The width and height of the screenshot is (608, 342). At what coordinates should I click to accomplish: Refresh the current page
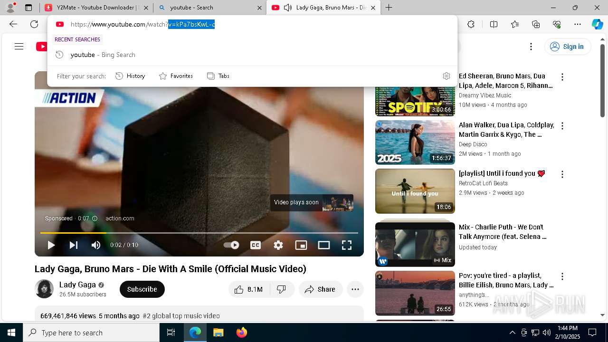point(34,24)
